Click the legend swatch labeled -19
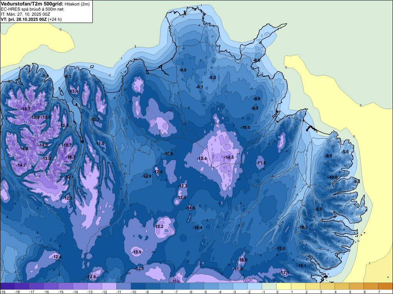Image resolution: width=393 pixels, height=294 pixels. [x=7, y=286]
